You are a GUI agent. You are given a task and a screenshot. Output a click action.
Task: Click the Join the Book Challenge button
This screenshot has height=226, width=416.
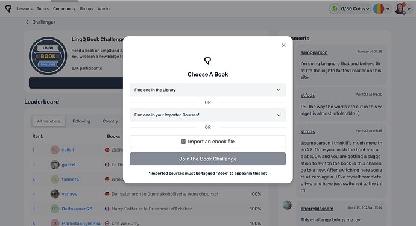point(208,159)
